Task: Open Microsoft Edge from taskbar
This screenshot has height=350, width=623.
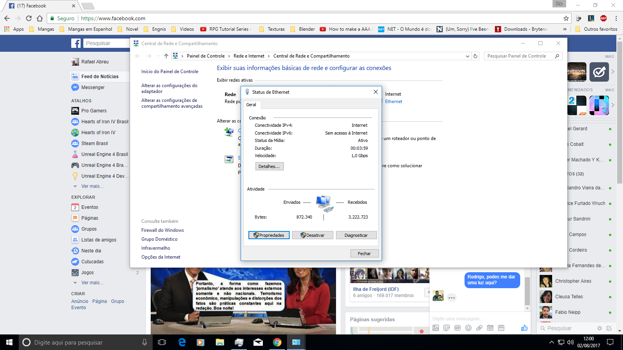Action: (182, 342)
